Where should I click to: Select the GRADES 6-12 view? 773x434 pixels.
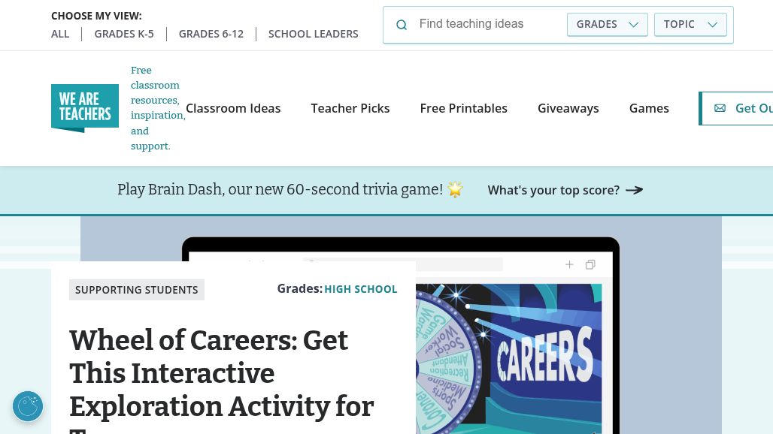click(211, 34)
